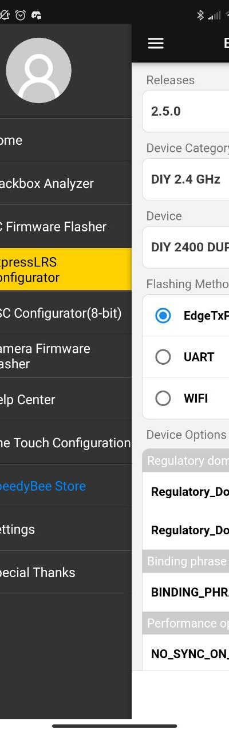Open the DIY 2400 device dropdown
The width and height of the screenshot is (229, 733).
185,247
